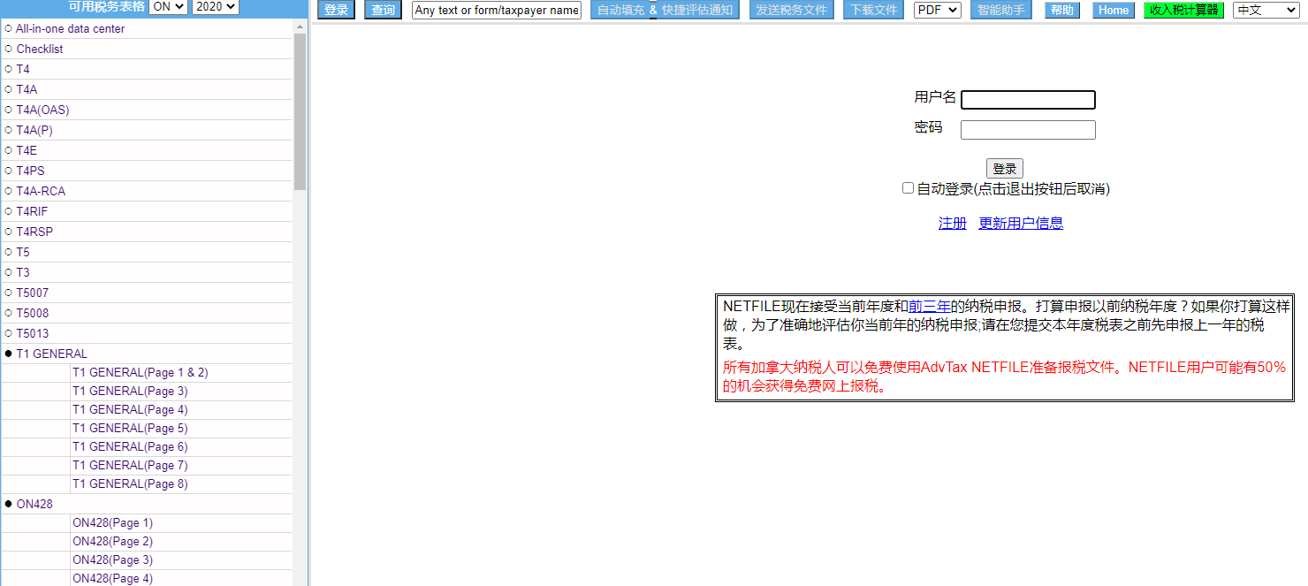Open the tax year 2020 dropdown
The height and width of the screenshot is (586, 1308).
pos(215,7)
